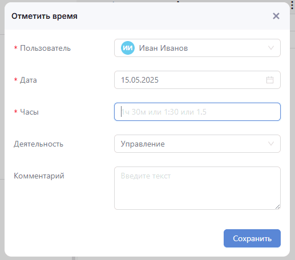Click the three-dot menu behind dialog
The width and height of the screenshot is (295, 260).
292,5
